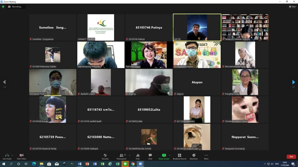298x167 pixels.
Task: Open the Polls window
Action: click(x=138, y=156)
